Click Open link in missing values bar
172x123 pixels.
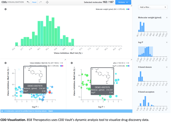click(x=50, y=111)
